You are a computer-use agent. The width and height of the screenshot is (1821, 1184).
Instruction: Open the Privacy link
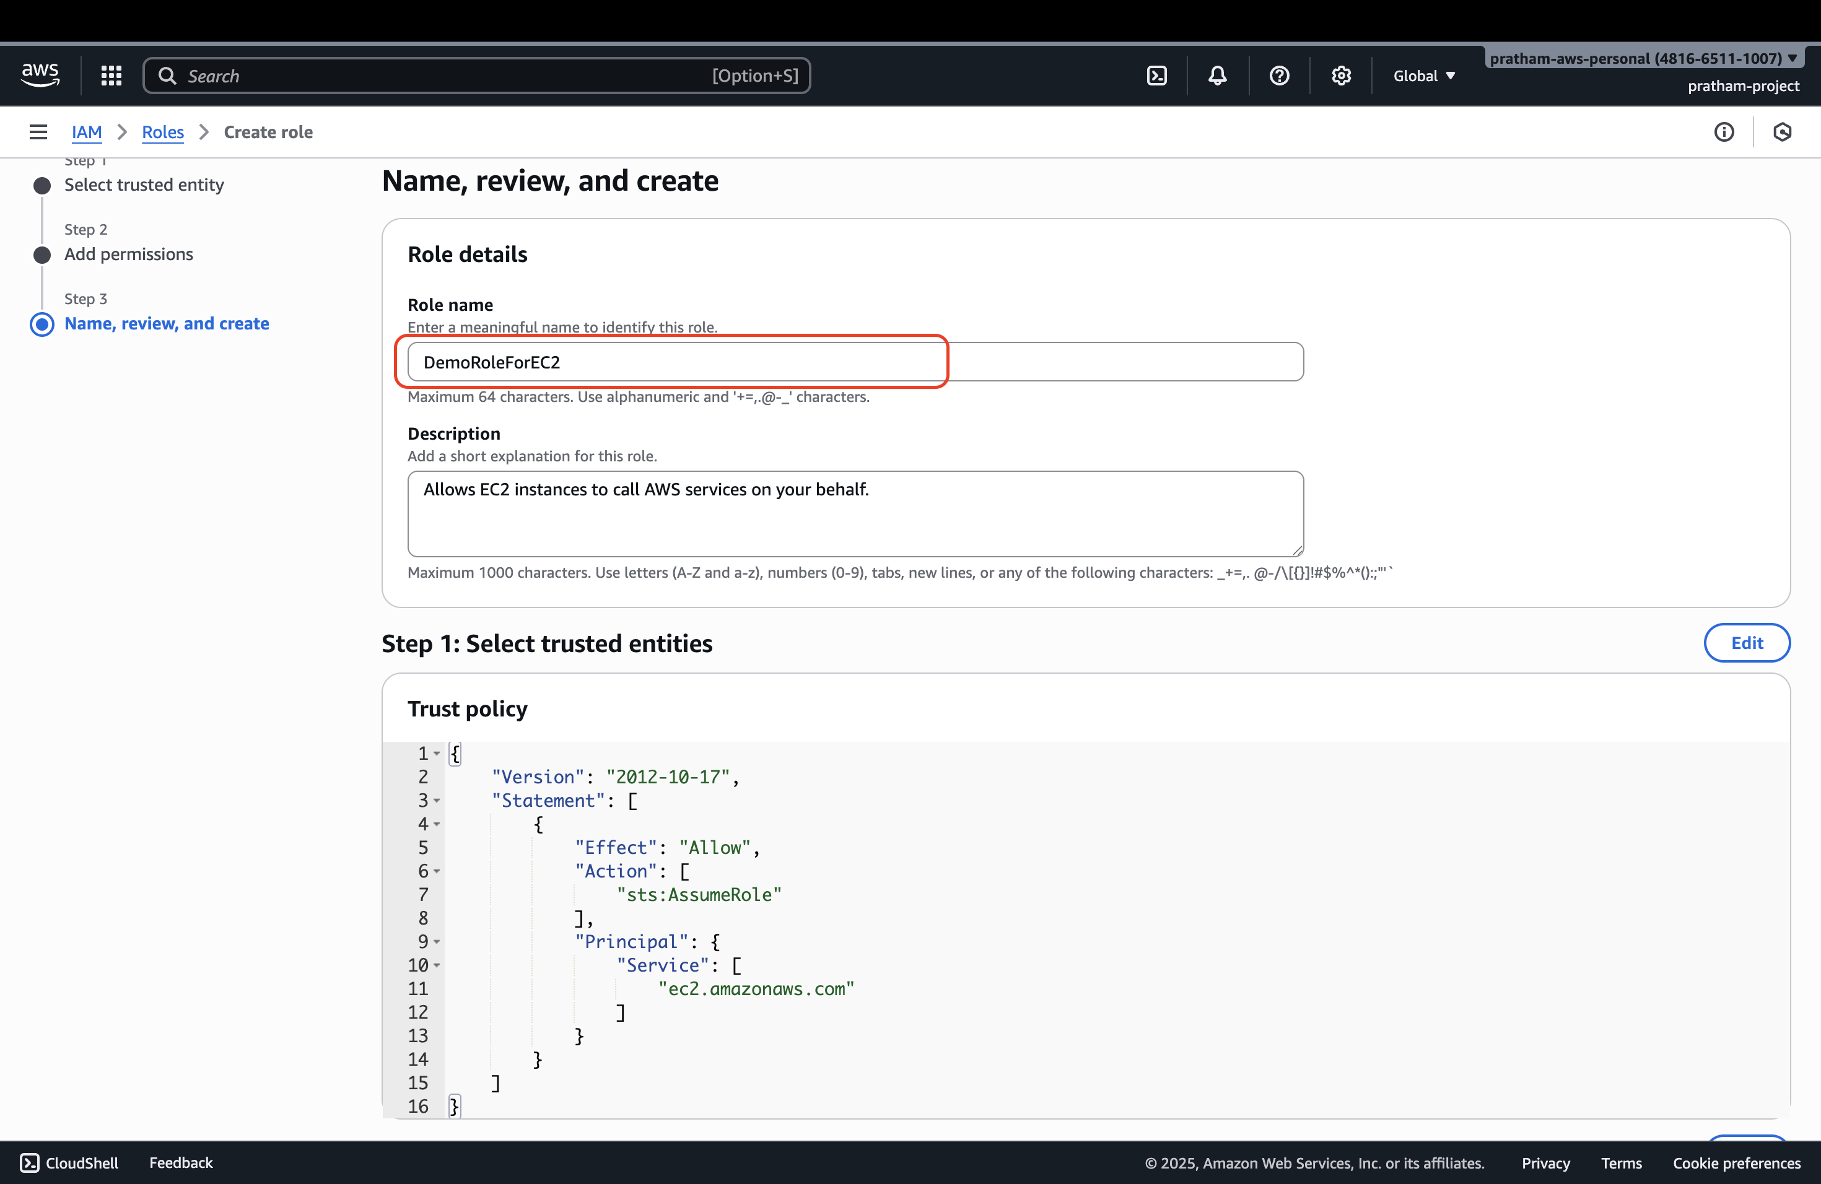pyautogui.click(x=1545, y=1164)
